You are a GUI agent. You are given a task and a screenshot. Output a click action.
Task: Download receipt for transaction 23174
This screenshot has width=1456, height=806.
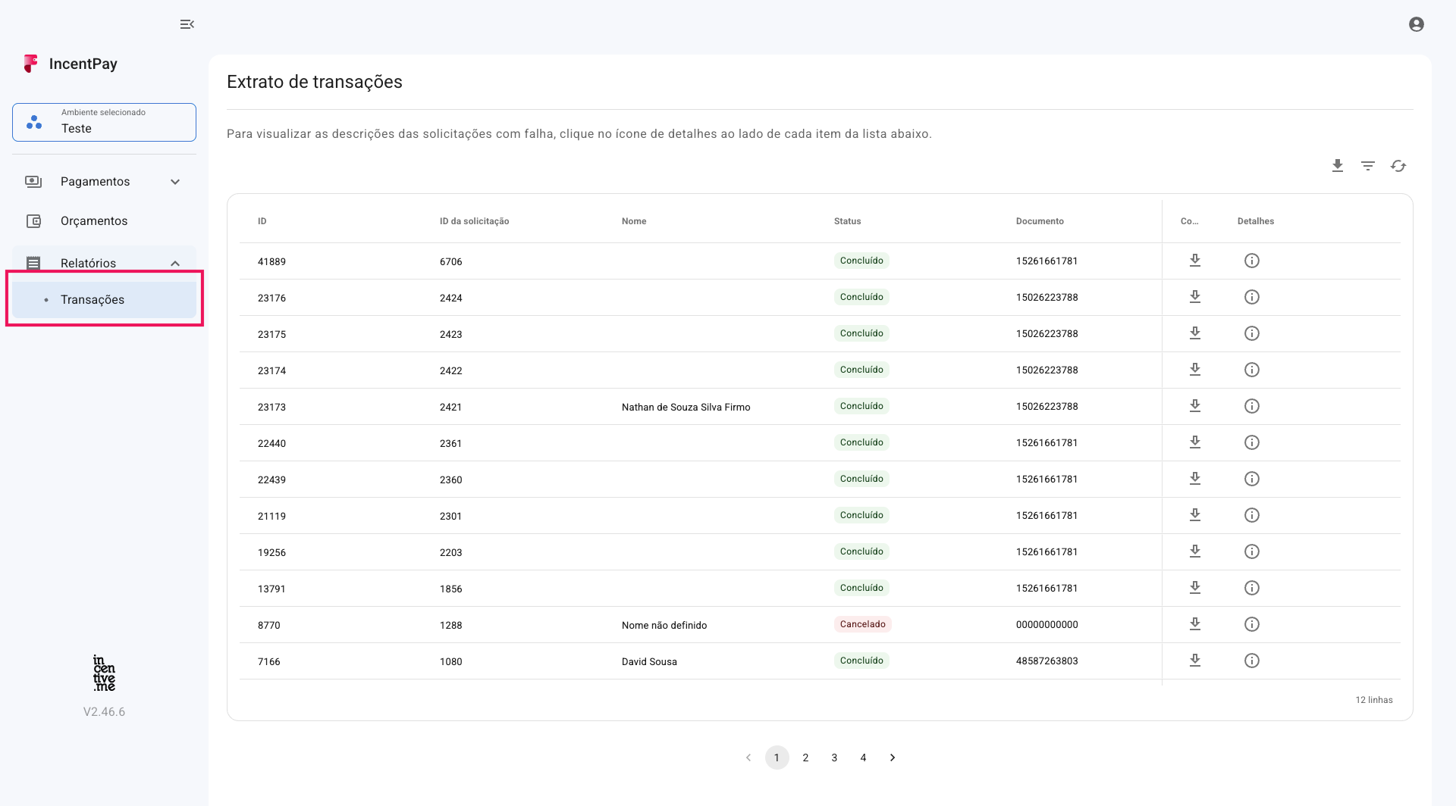coord(1195,370)
